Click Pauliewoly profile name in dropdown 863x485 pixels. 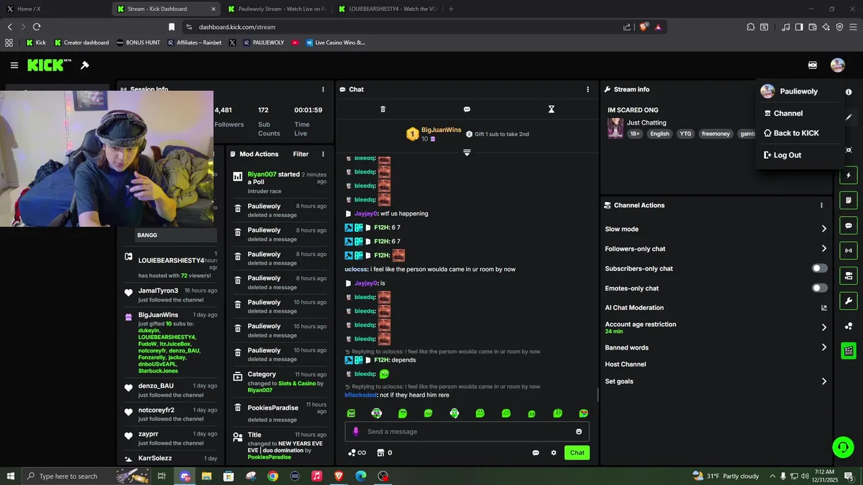coord(798,92)
